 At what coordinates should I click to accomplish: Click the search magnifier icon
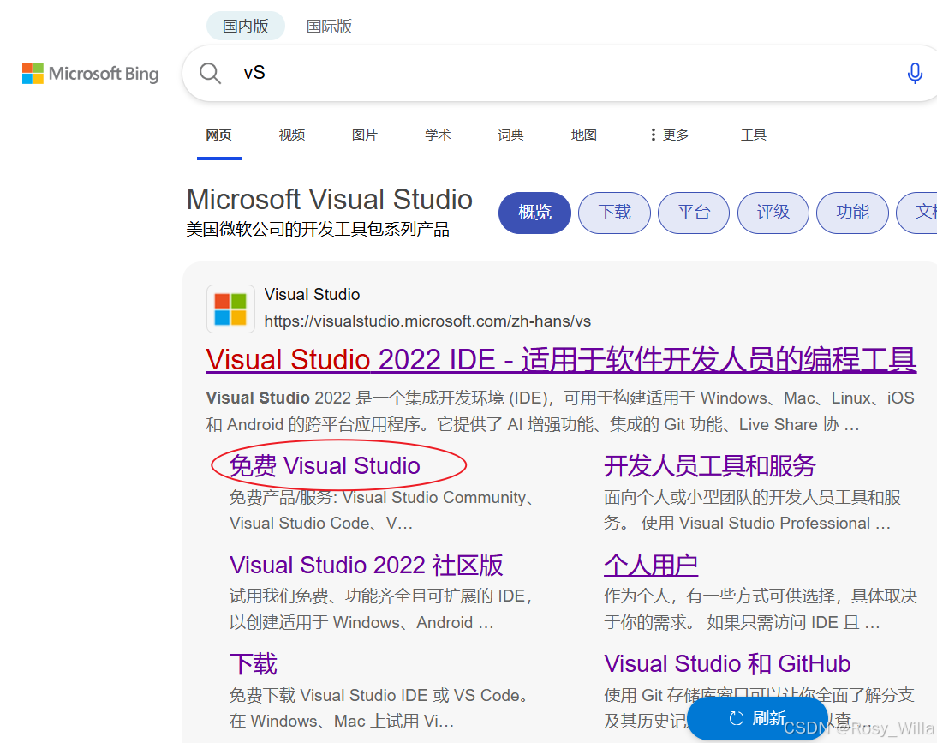210,74
